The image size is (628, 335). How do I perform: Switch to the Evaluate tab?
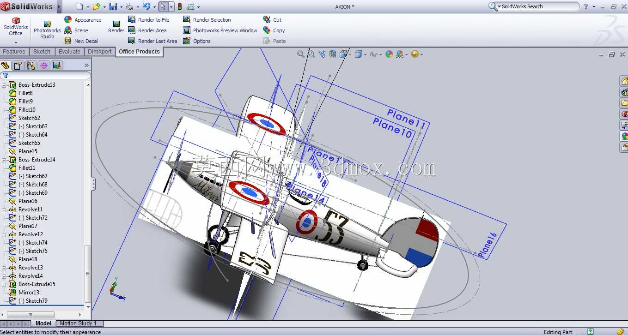[69, 52]
